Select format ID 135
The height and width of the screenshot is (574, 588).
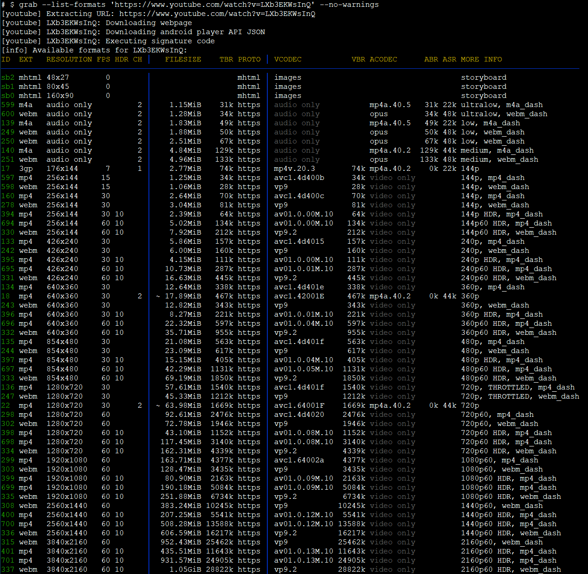coord(8,342)
